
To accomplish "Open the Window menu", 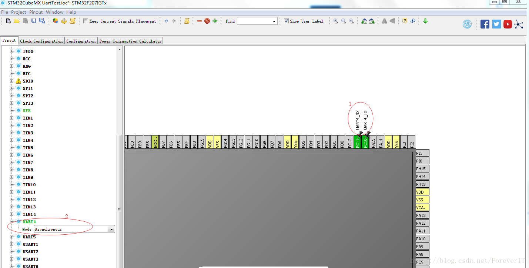I will point(54,12).
